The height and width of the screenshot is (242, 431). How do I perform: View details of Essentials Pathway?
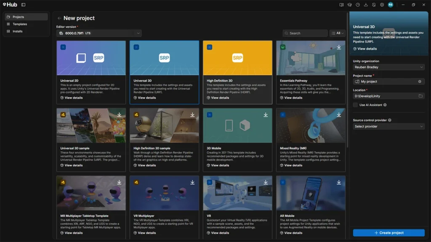pos(291,98)
